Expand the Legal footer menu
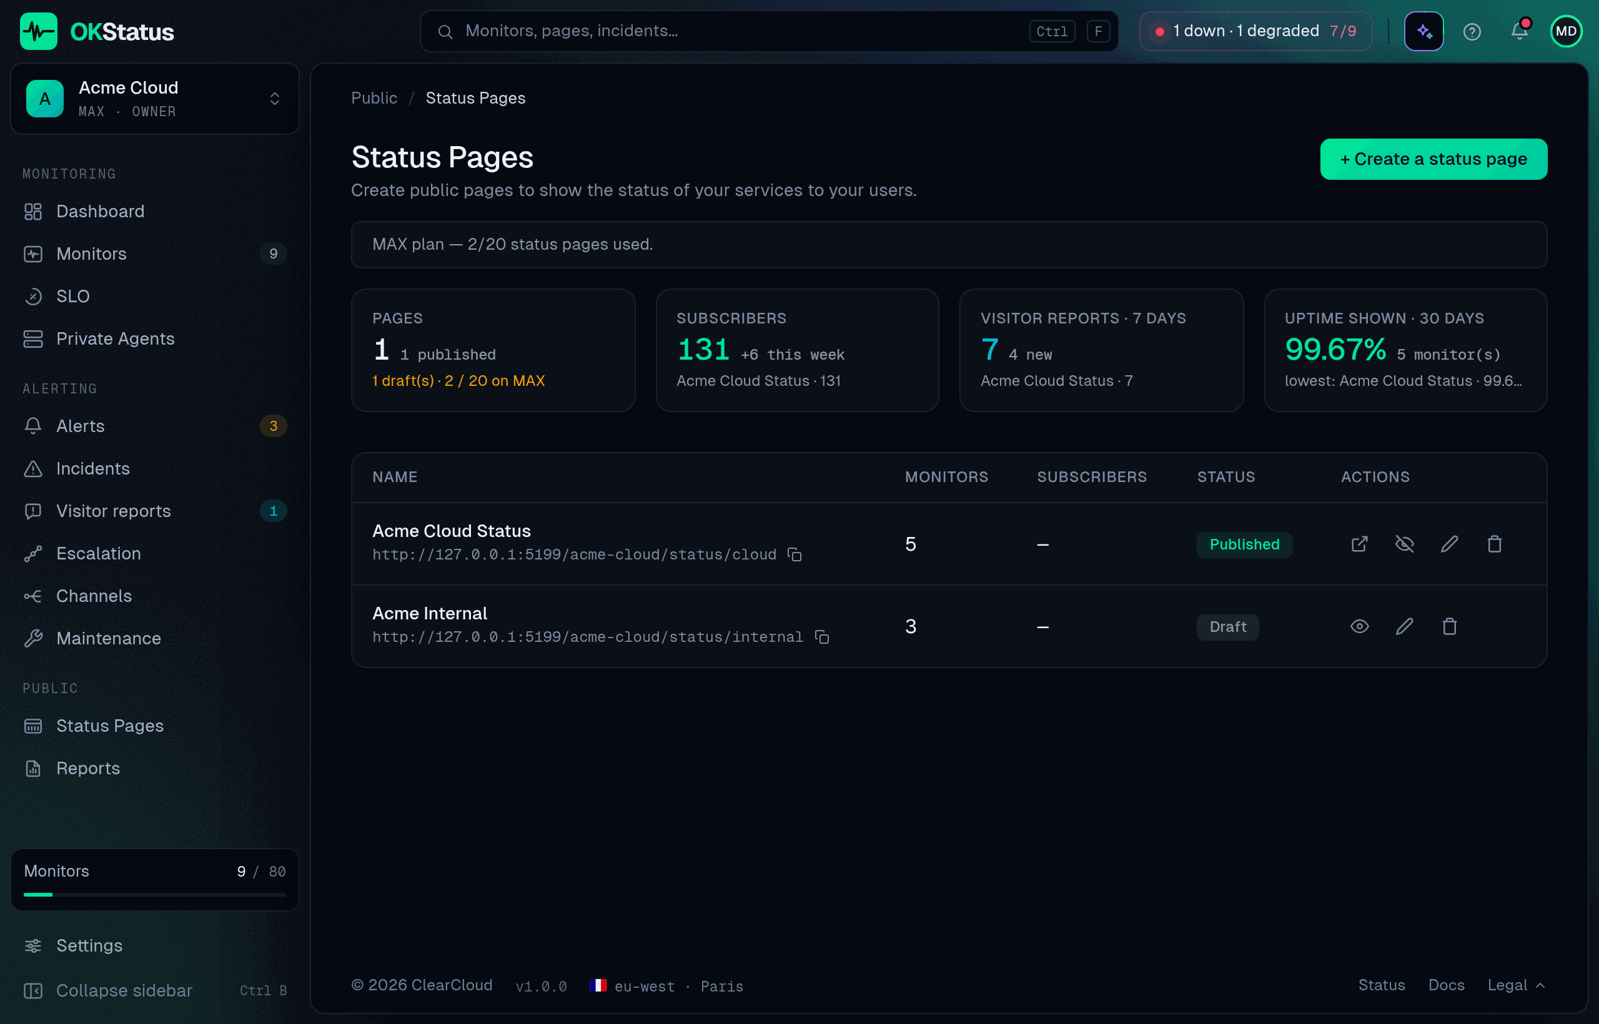This screenshot has width=1599, height=1024. (x=1516, y=985)
